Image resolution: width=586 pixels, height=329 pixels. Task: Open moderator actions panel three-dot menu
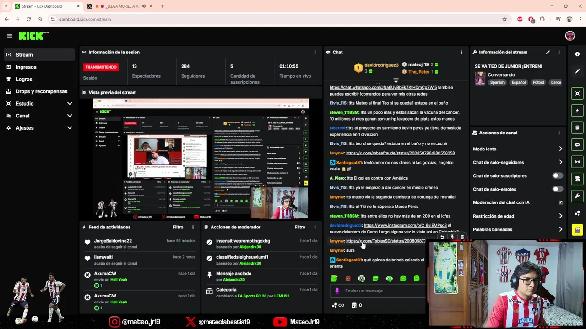point(315,227)
